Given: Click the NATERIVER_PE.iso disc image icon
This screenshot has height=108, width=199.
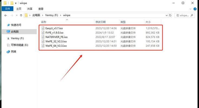Looking at the screenshot, I should pos(43,37).
